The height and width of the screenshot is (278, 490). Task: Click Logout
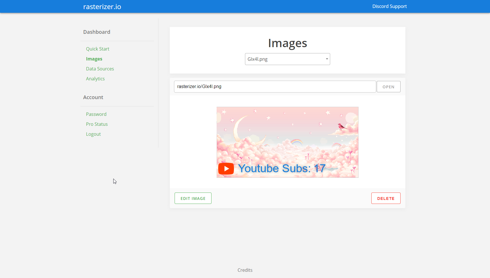(x=93, y=134)
